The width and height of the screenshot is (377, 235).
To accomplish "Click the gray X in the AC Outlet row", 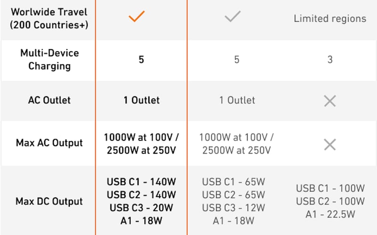I will click(330, 100).
